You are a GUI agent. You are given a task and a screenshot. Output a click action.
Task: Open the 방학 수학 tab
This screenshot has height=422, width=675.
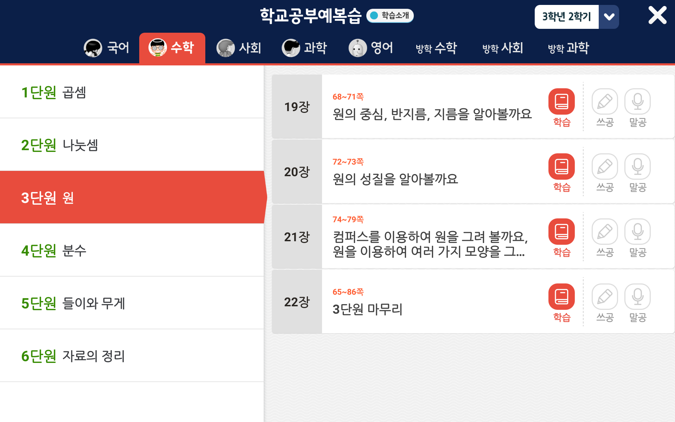pos(436,48)
